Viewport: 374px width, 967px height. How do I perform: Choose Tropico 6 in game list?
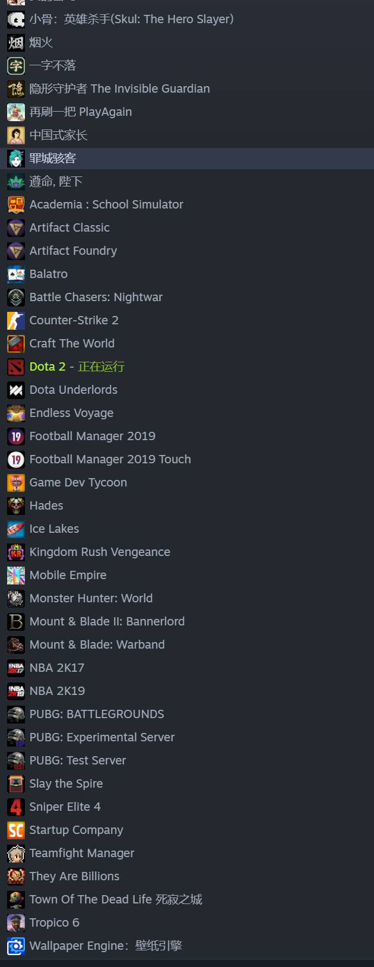click(x=187, y=922)
